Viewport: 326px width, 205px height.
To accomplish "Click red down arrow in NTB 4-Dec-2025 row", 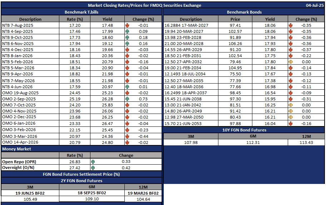I will (127, 50).
